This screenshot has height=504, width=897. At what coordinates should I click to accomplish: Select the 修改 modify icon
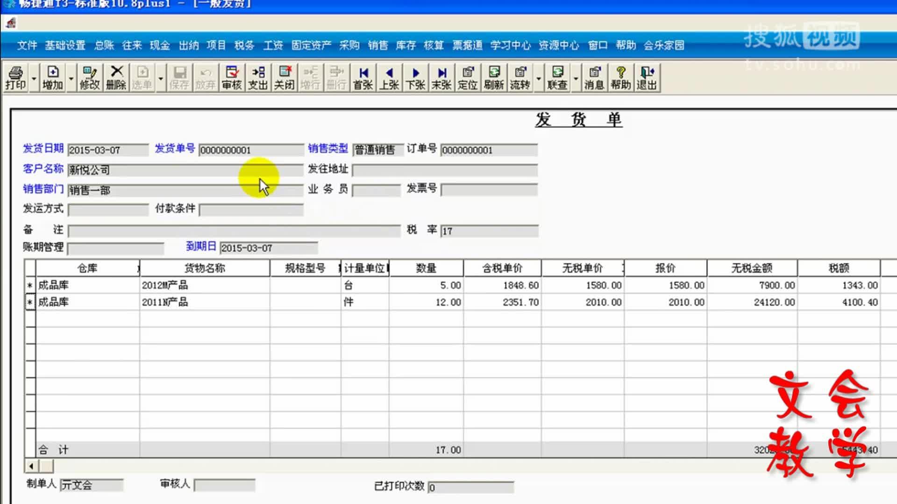[89, 78]
